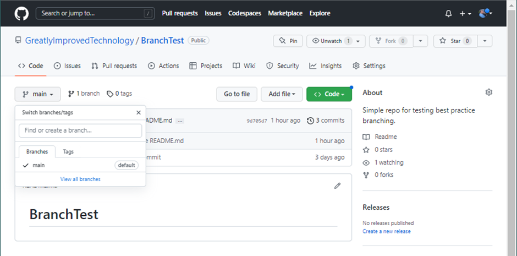
Task: Switch to the repository Pull requests tab
Action: click(x=114, y=66)
